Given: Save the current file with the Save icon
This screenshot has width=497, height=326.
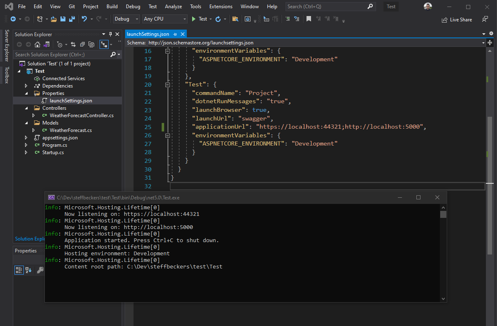Looking at the screenshot, I should click(x=63, y=19).
